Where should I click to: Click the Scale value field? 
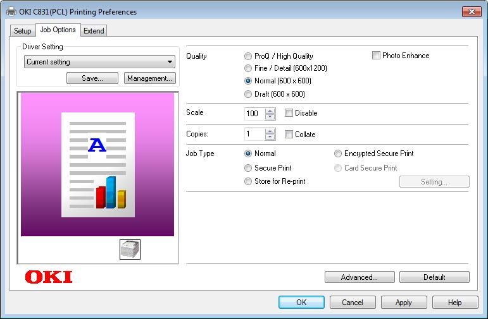point(254,114)
